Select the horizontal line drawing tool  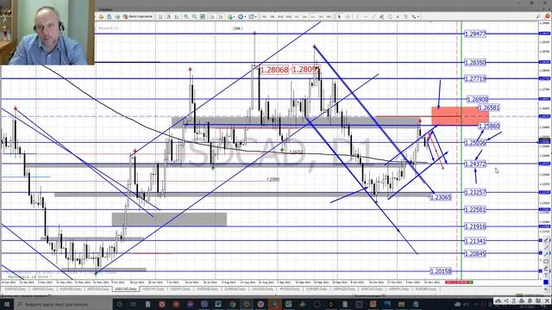(x=366, y=16)
